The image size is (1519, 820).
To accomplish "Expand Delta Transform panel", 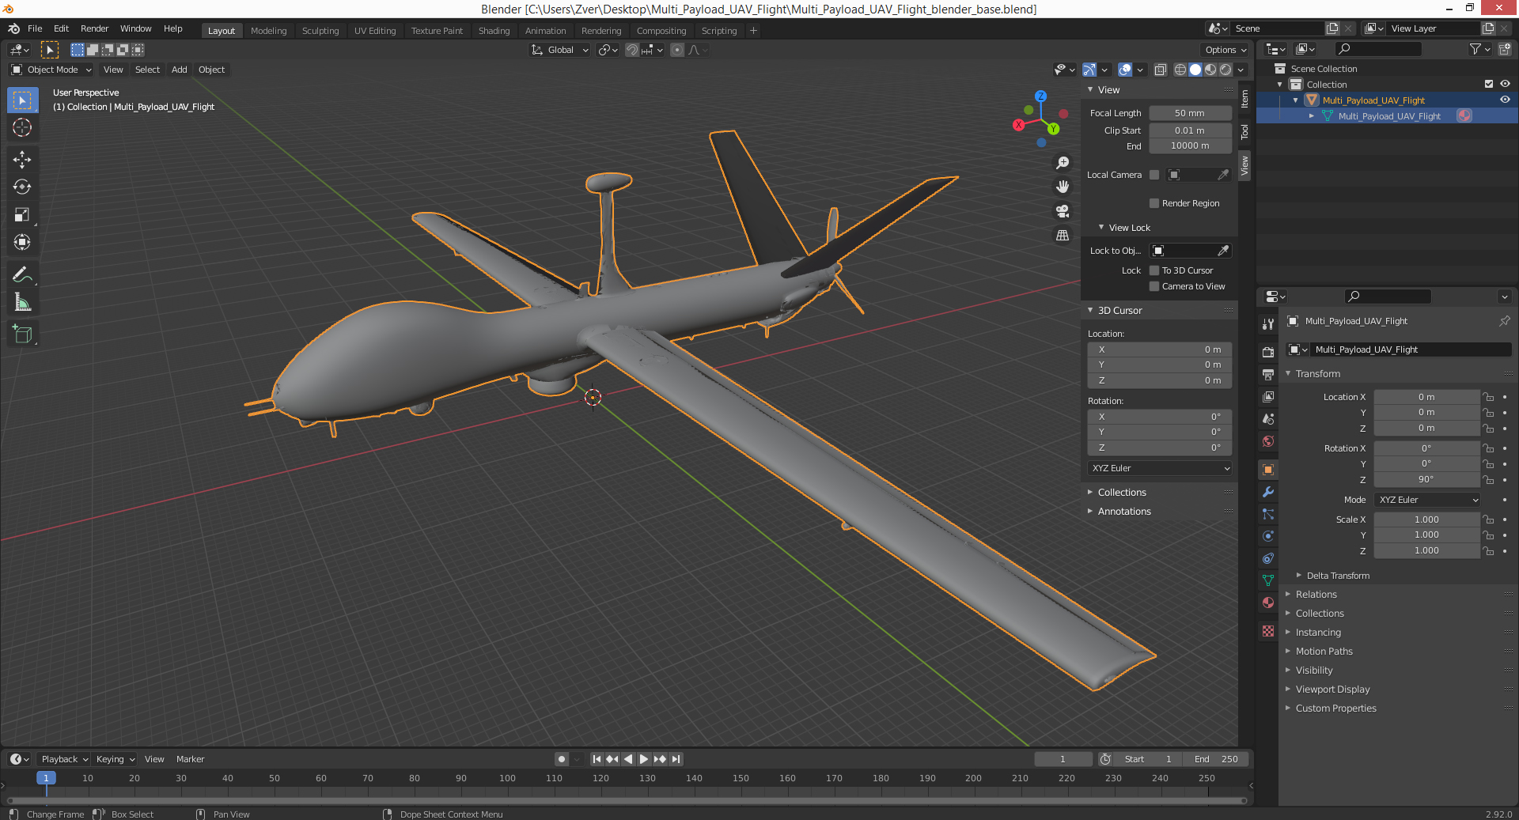I will point(1337,576).
